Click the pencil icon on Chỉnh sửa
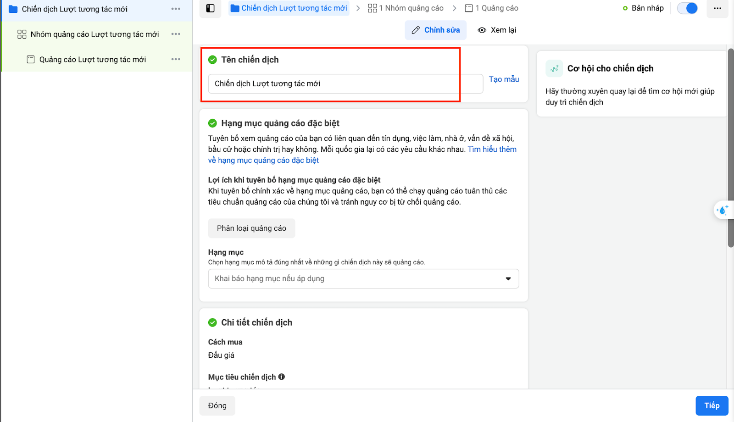Screen dimensions: 734x422 point(416,30)
